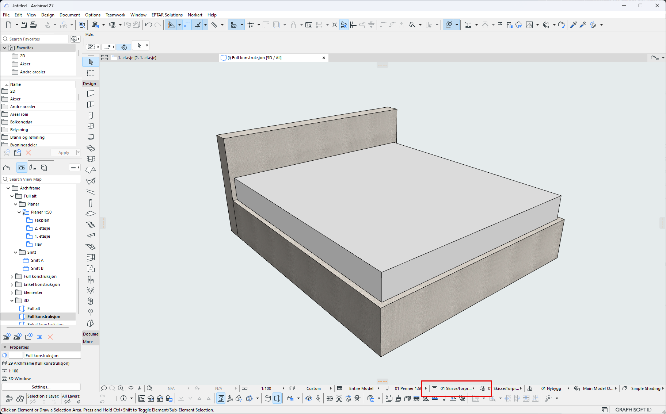This screenshot has height=414, width=666.
Task: Open the 1:100 scale selector
Action: click(266, 388)
